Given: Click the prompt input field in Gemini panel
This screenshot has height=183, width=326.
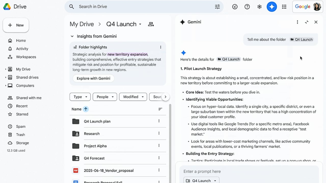Looking at the screenshot, I should coord(229,171).
